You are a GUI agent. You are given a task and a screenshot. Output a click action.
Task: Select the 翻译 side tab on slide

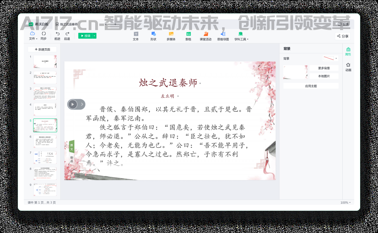(72, 159)
